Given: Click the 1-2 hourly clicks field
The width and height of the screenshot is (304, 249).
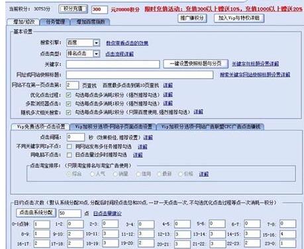Looking at the screenshot, I should pos(76,225).
